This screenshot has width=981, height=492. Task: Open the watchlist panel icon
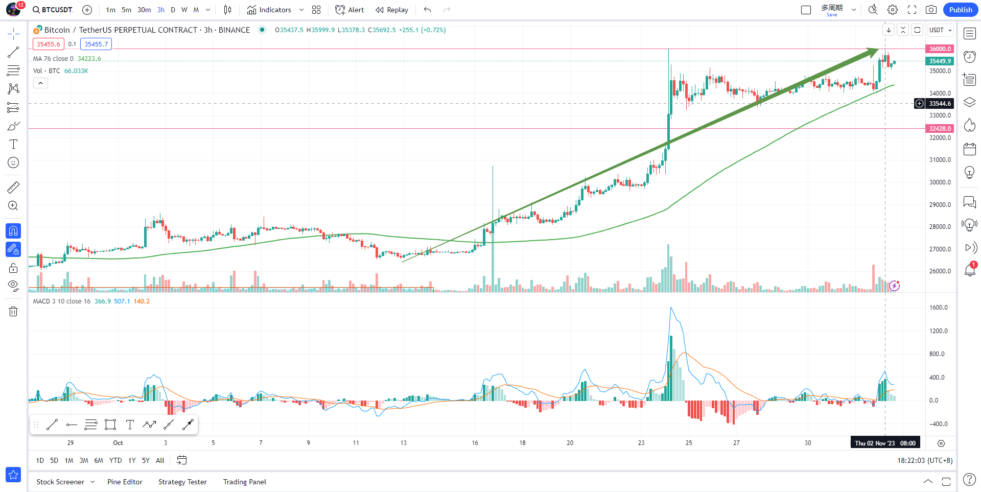(970, 34)
